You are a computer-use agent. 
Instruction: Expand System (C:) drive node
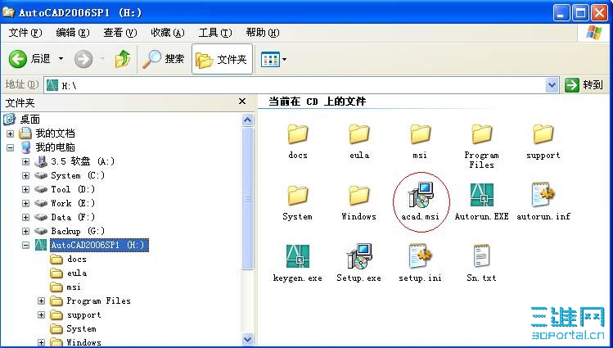tap(26, 175)
